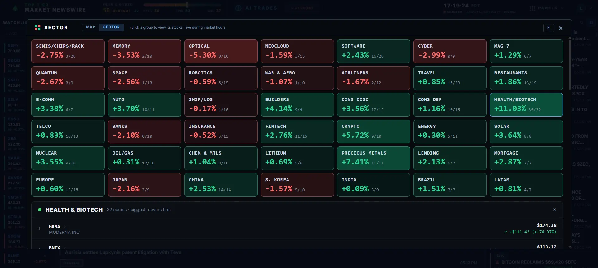The height and width of the screenshot is (268, 598).
Task: Click the scrollbar up arrow
Action: click(570, 38)
